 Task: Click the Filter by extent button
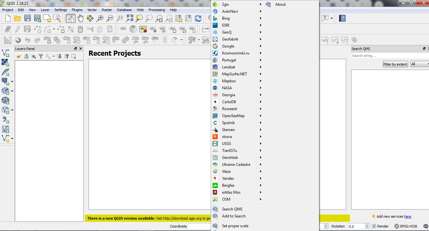coord(395,64)
